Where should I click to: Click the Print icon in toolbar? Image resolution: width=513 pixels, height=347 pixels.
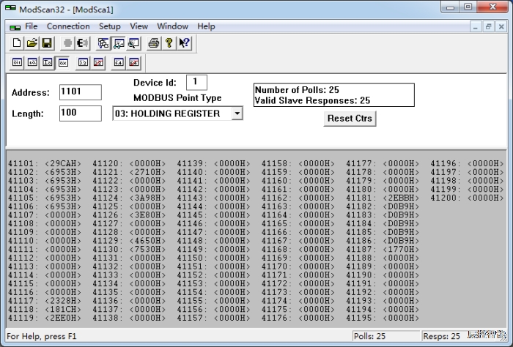coord(154,43)
